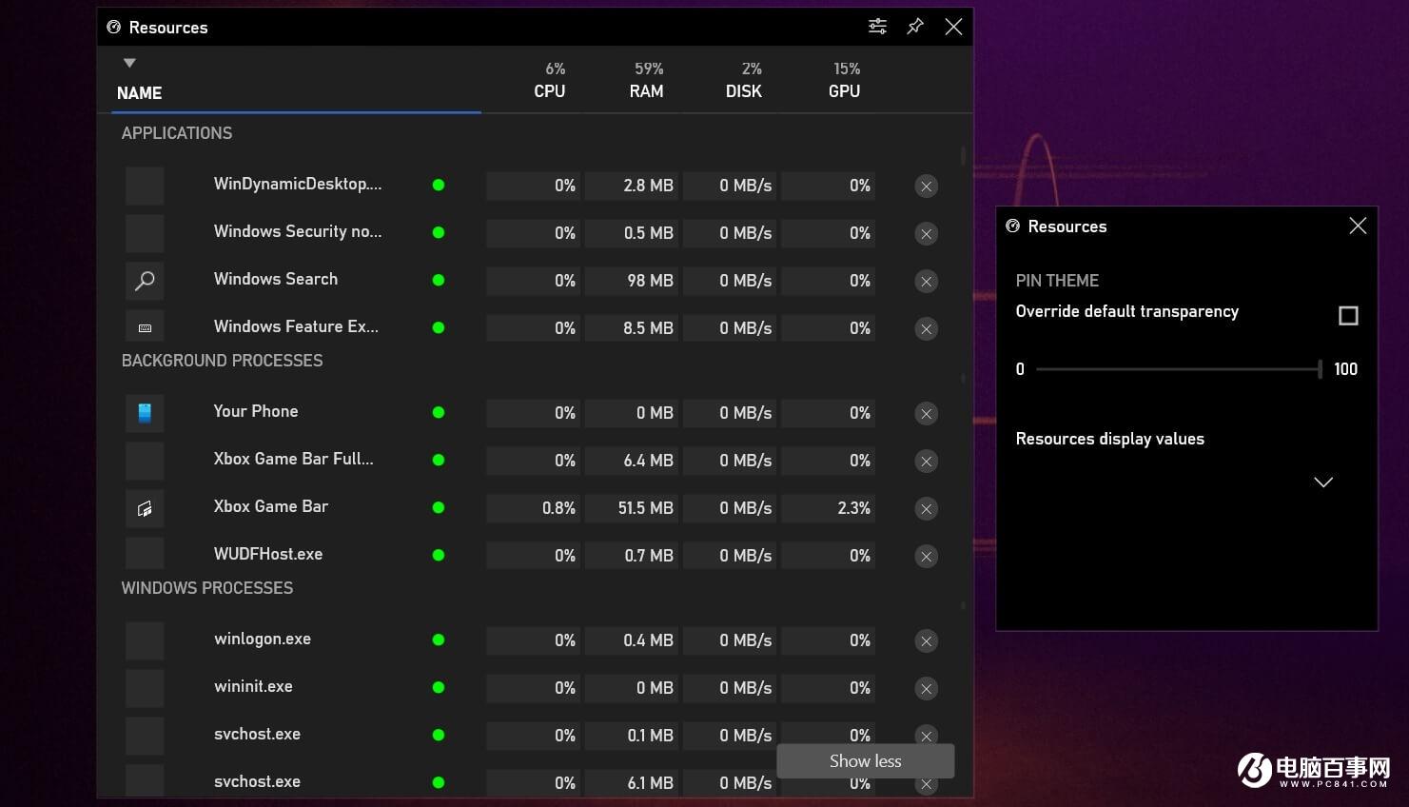Viewport: 1409px width, 807px height.
Task: End the winlogon.exe process
Action: [926, 640]
